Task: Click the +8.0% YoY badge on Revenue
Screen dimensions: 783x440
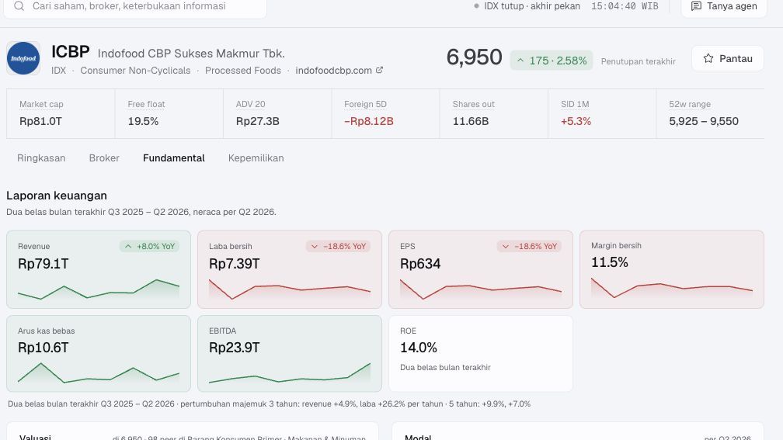Action: click(x=149, y=247)
